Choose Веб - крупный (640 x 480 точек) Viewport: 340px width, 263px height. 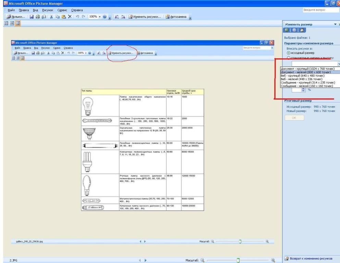[x=310, y=76]
